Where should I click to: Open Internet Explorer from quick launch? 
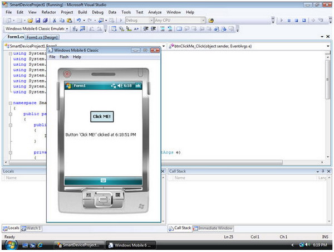40,245
